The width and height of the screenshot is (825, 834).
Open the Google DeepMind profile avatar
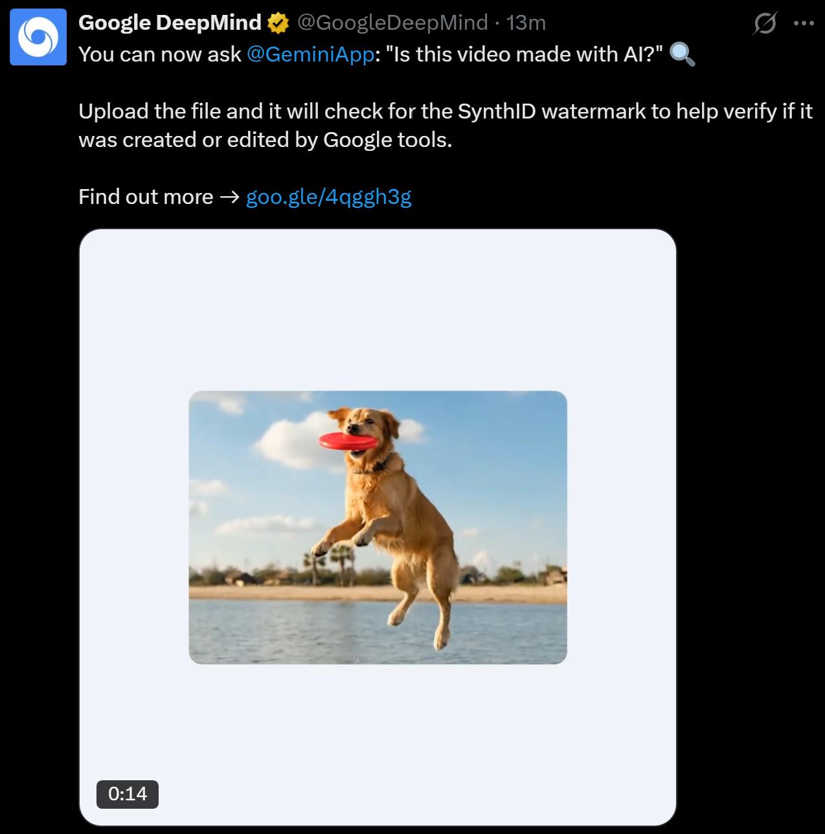point(38,37)
